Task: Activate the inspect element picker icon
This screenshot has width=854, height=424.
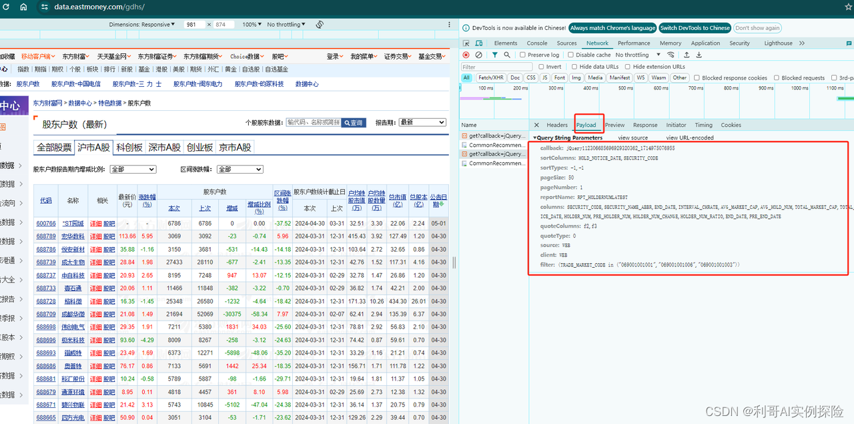Action: [x=467, y=43]
